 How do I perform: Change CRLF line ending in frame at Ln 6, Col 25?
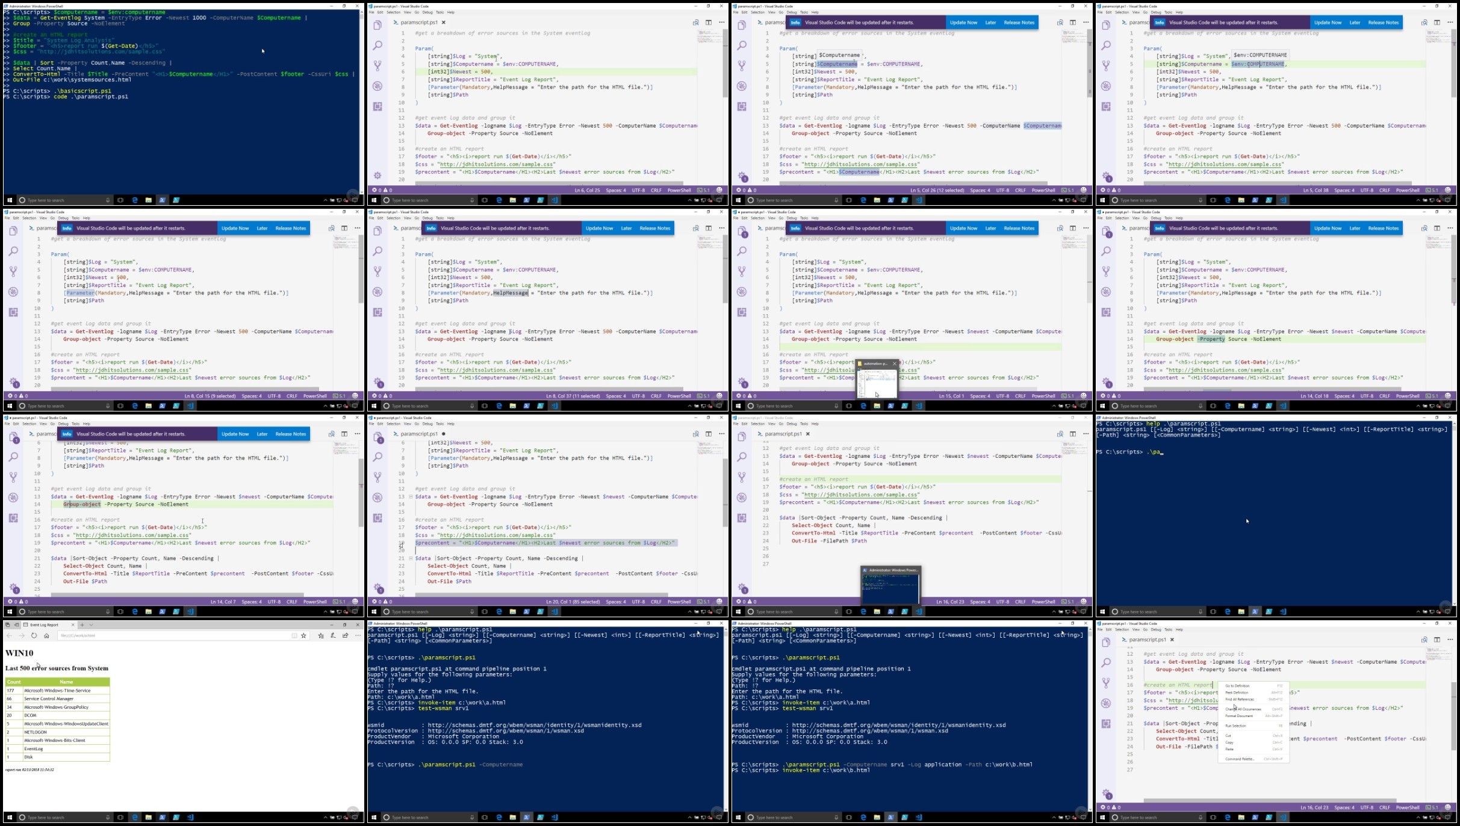coord(656,190)
